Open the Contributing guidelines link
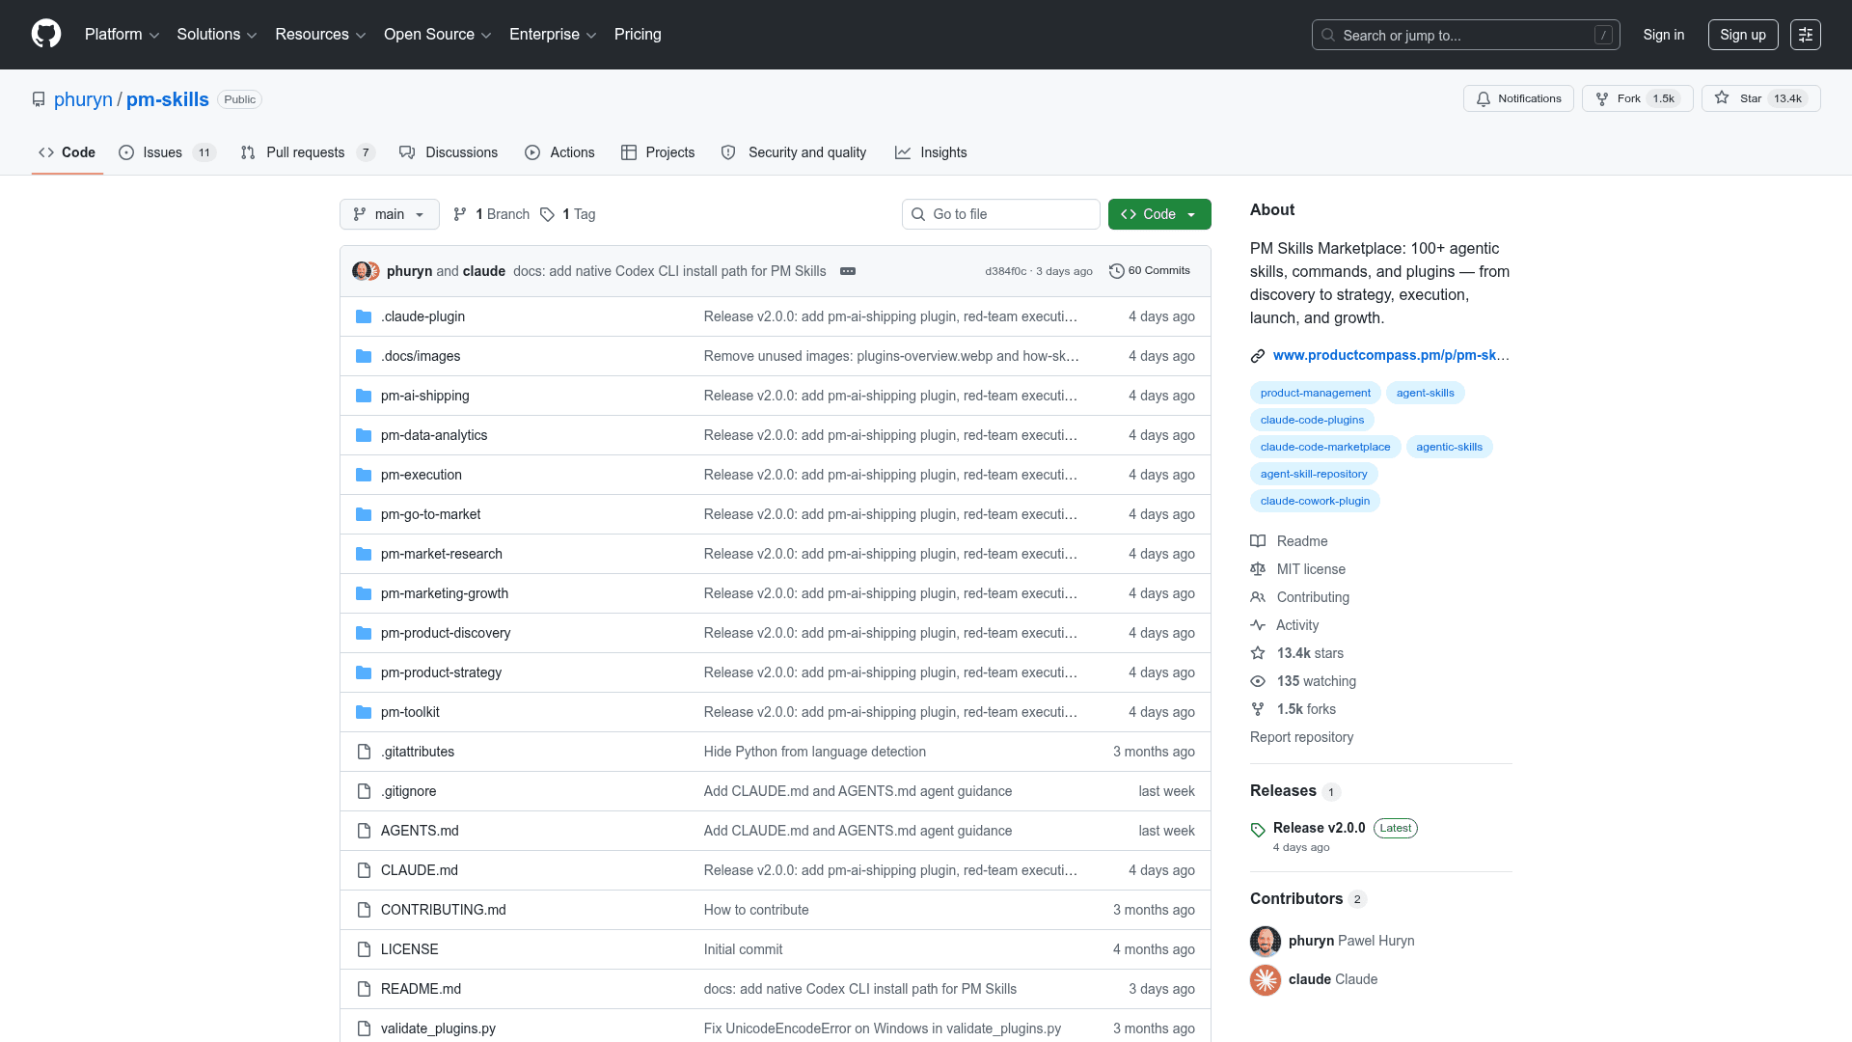The image size is (1852, 1042). pyautogui.click(x=1300, y=597)
